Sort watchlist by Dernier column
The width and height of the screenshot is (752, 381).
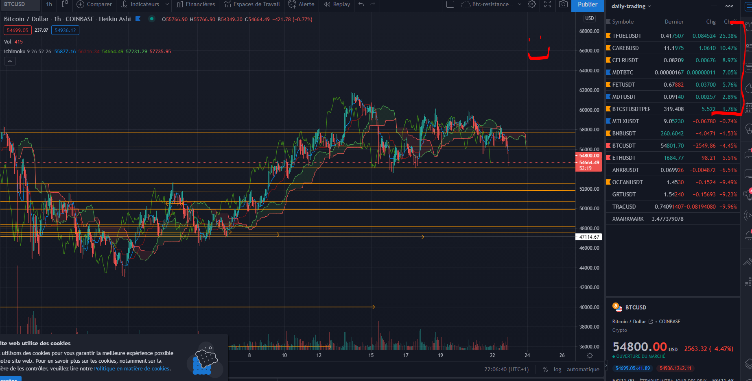(674, 22)
